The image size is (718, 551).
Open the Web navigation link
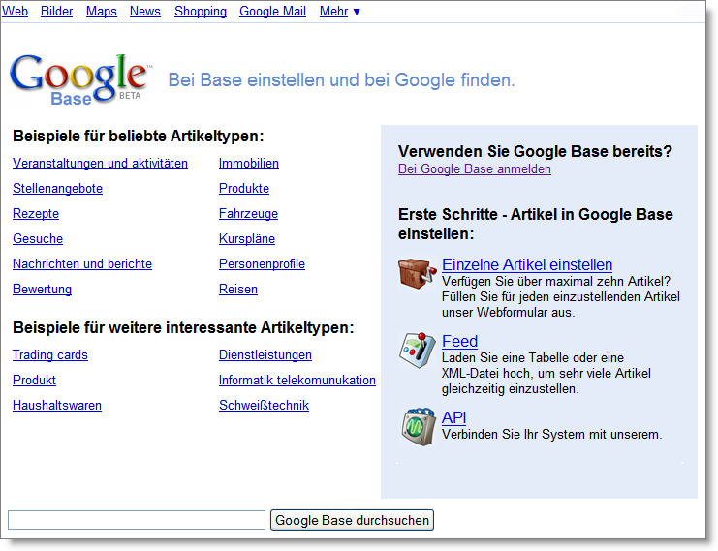click(16, 11)
